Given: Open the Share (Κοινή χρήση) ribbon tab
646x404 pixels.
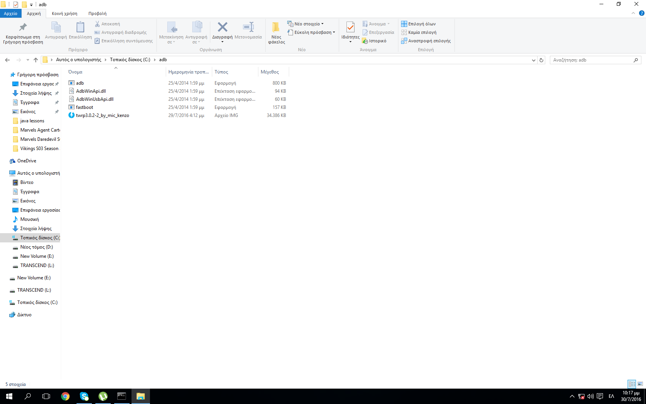Looking at the screenshot, I should [64, 13].
